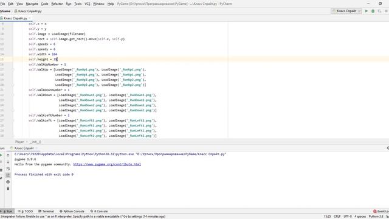
Task: Click __init__() in the editor breadcrumb
Action: click(x=35, y=142)
